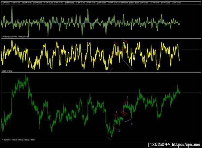Click the indicator label at the yellow oscillator pane's bottom-left corner
Viewport: 202px width, 148px height.
tap(7, 71)
